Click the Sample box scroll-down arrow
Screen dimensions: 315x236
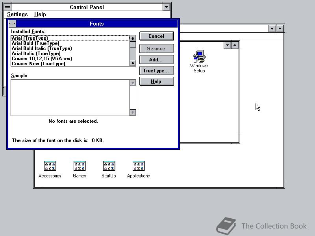pyautogui.click(x=133, y=112)
